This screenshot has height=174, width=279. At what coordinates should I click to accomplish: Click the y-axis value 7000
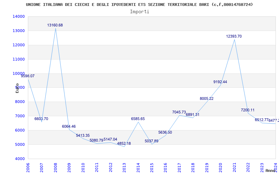[x=20, y=116]
